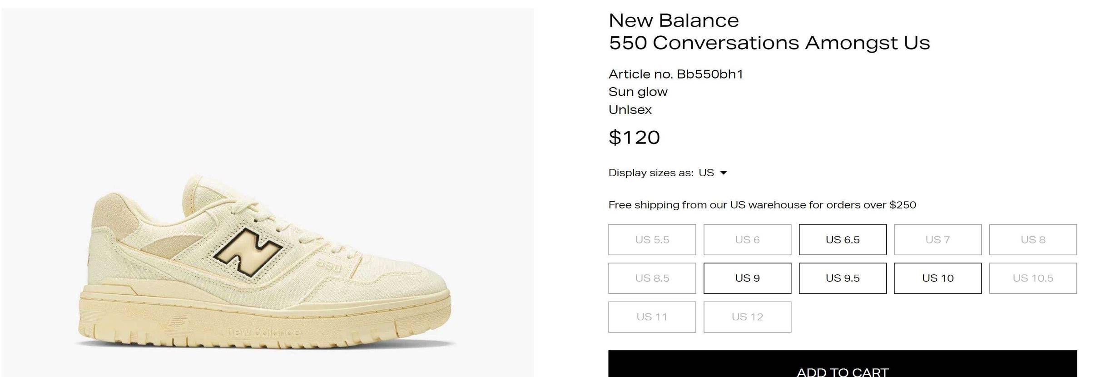
Task: Click the New Balance brand name
Action: pos(674,20)
